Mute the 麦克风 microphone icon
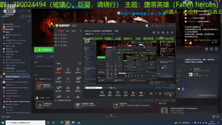The image size is (222, 125). click(133, 93)
